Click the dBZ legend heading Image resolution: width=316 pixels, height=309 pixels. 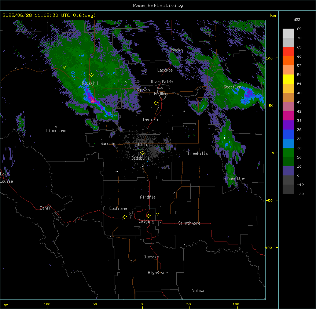[297, 19]
